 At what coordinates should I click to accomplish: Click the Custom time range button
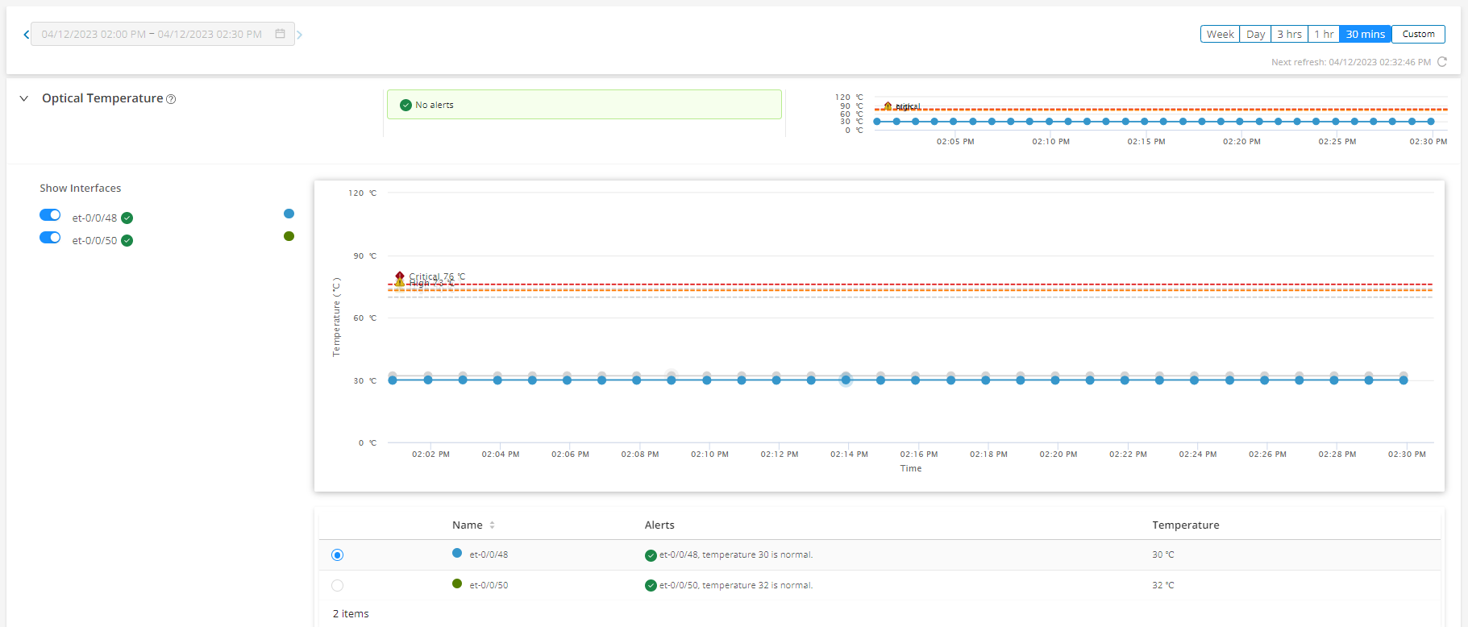(1418, 34)
